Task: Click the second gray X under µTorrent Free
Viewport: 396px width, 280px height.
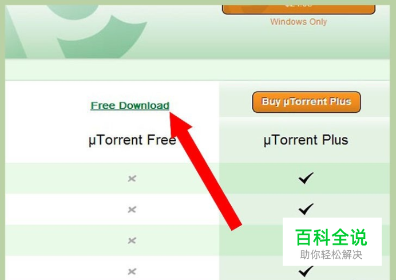Action: click(132, 210)
